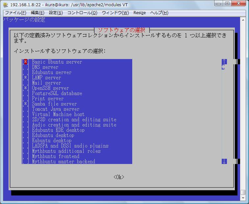249x204 pixels.
Task: Click the terminal window scrollbar thumb
Action: 243,192
